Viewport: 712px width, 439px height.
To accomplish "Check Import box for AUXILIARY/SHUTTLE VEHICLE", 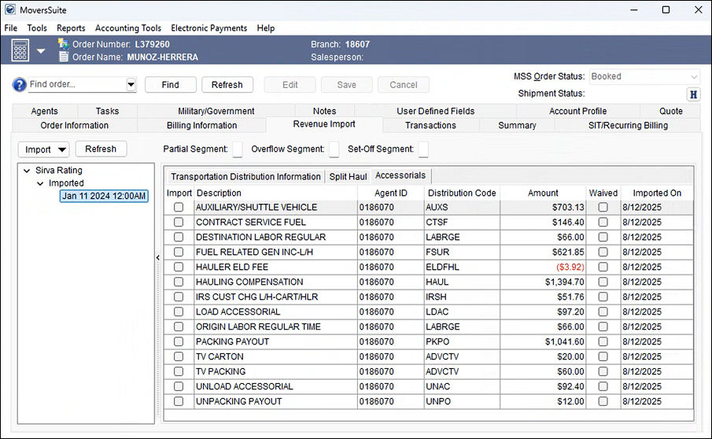I will [179, 208].
